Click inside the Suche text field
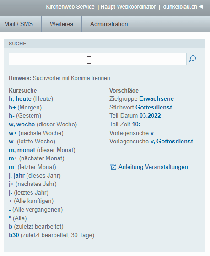Image resolution: width=210 pixels, height=256 pixels. (x=97, y=59)
